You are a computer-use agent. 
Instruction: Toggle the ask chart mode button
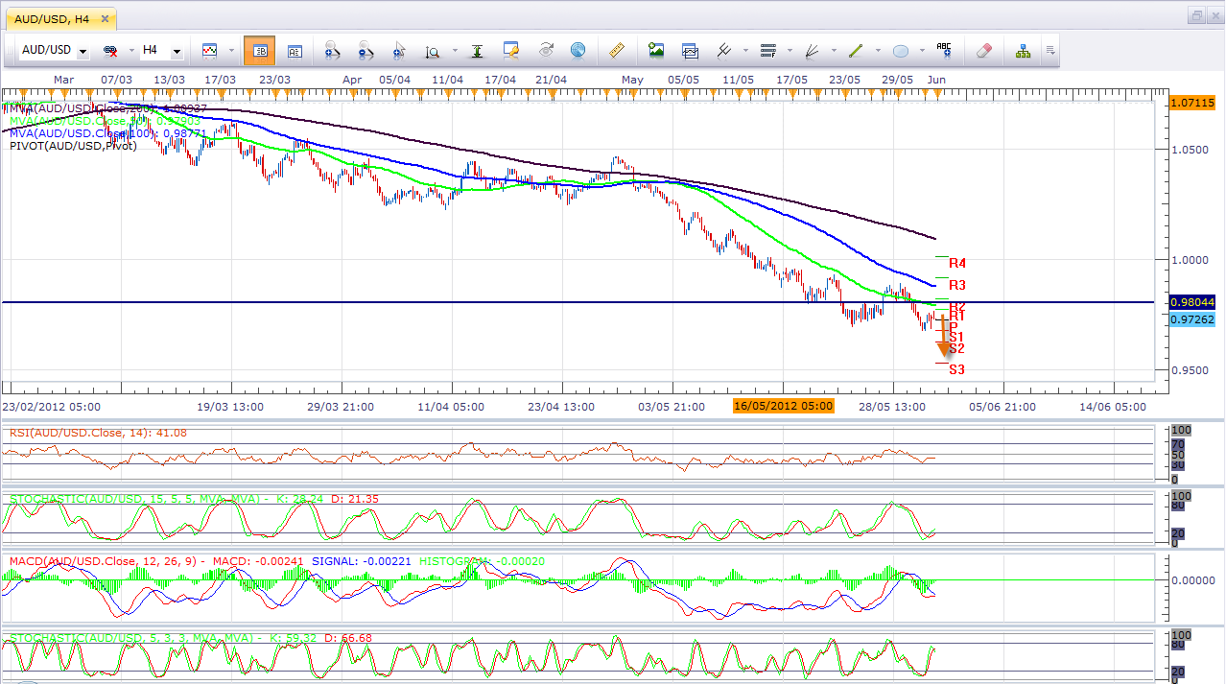pyautogui.click(x=294, y=50)
